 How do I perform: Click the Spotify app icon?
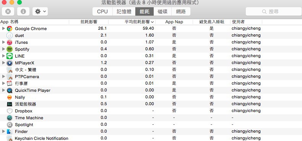10,49
